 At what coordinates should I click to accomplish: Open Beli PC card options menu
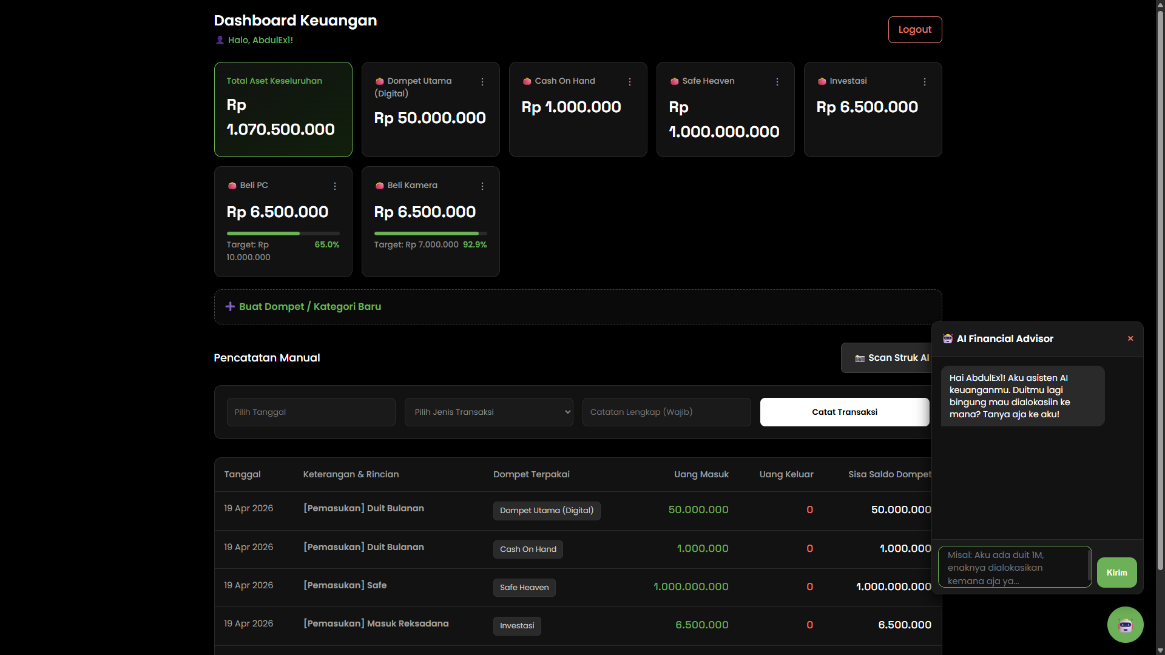335,186
